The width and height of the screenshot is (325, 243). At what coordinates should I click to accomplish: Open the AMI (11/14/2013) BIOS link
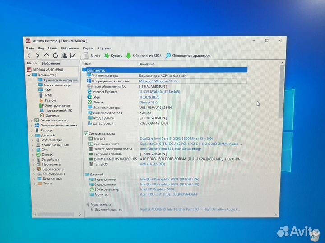[153, 164]
